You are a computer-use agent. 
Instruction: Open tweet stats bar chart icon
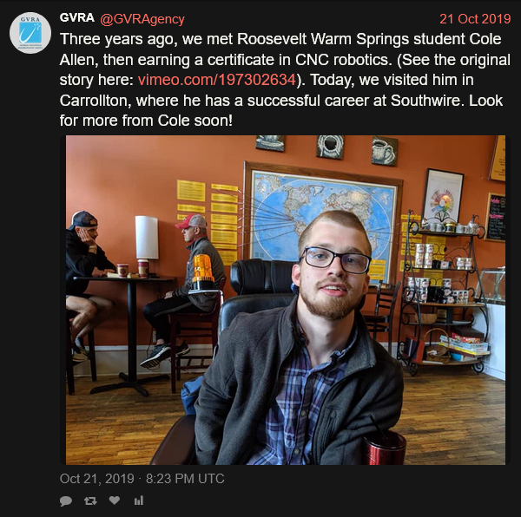click(139, 501)
